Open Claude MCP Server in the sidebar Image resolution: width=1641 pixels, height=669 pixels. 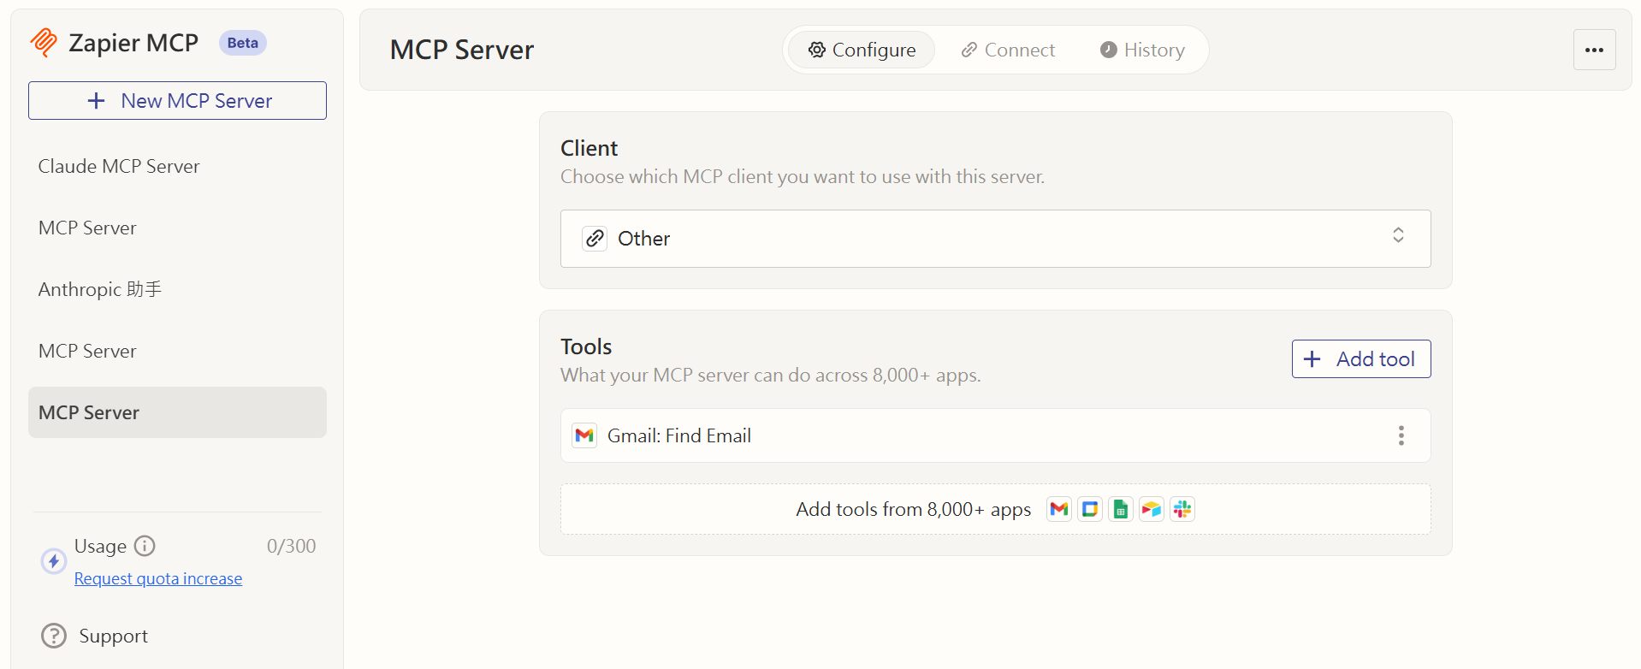[119, 166]
